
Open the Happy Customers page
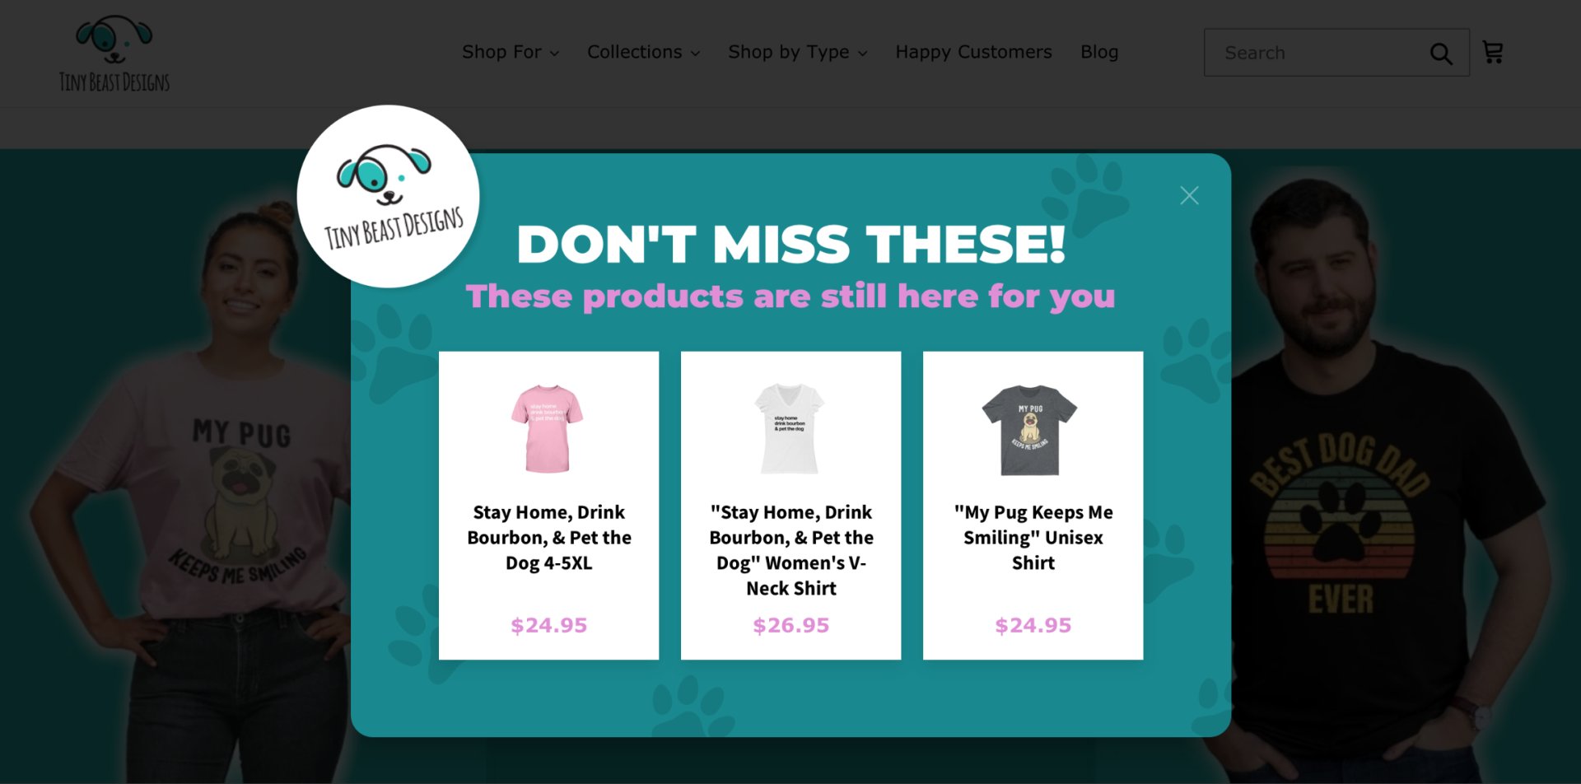click(x=973, y=52)
